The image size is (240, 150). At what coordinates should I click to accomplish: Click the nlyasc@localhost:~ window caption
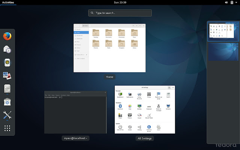75,138
